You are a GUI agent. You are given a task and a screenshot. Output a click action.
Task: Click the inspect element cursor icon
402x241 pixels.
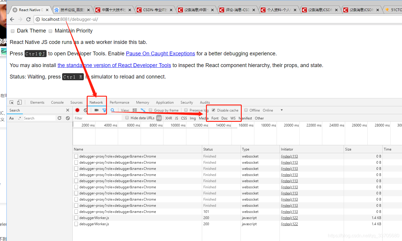coord(12,102)
